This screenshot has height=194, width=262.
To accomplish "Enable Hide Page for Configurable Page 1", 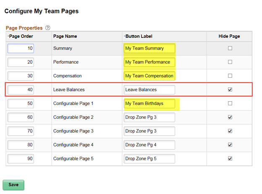I will tap(230, 103).
